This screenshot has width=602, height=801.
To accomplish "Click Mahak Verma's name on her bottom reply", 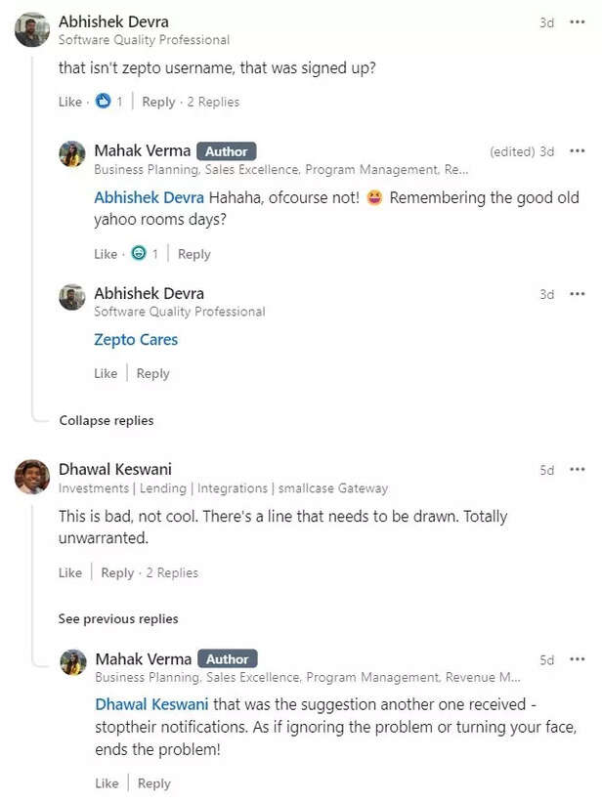I will (140, 658).
